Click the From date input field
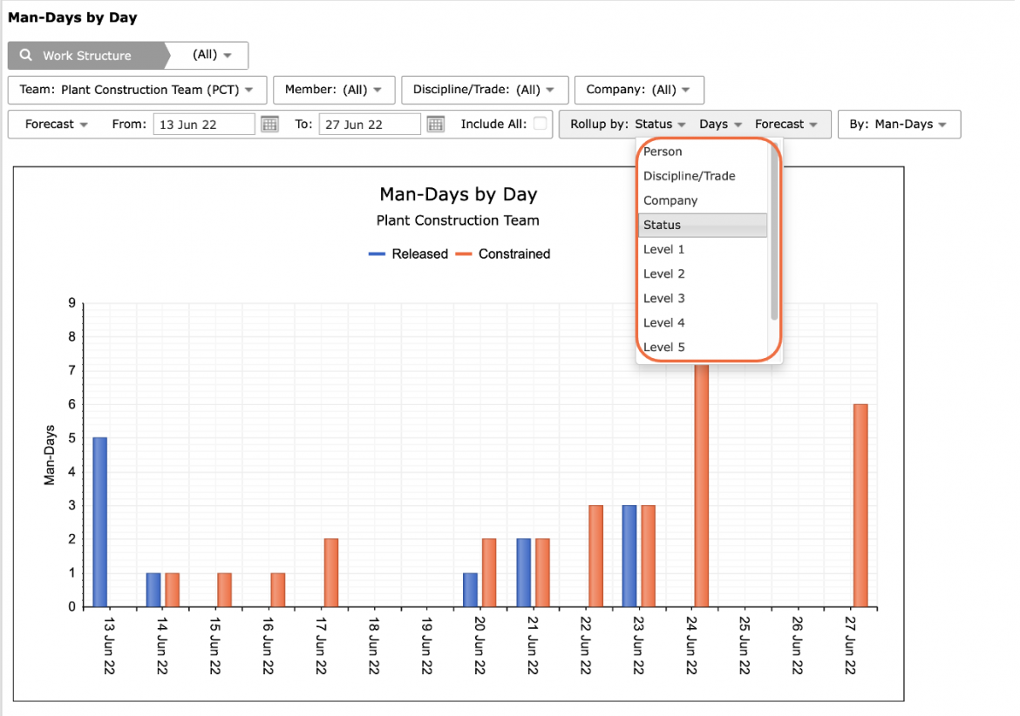This screenshot has height=716, width=1020. (x=204, y=124)
